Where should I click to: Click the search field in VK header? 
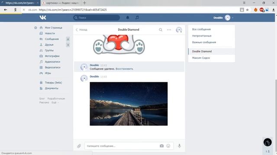click(97, 18)
